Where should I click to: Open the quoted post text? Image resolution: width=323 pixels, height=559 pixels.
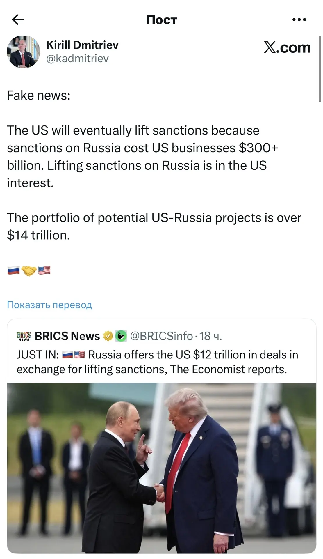[157, 362]
